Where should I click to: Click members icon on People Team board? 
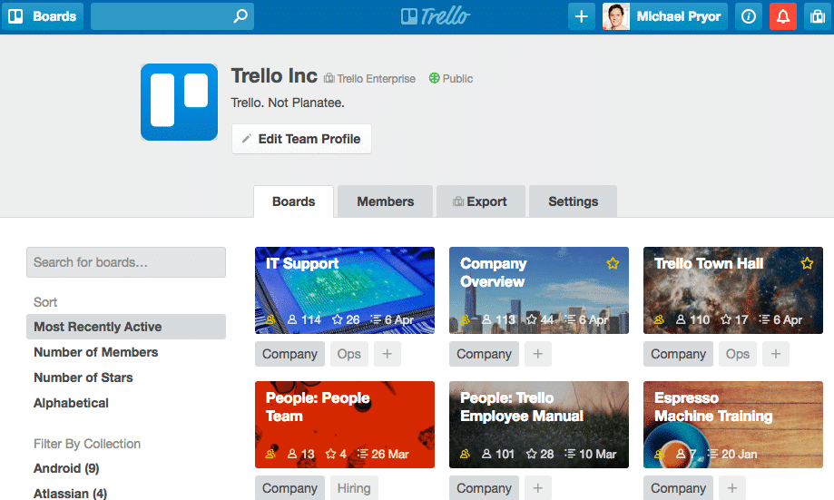[x=292, y=454]
